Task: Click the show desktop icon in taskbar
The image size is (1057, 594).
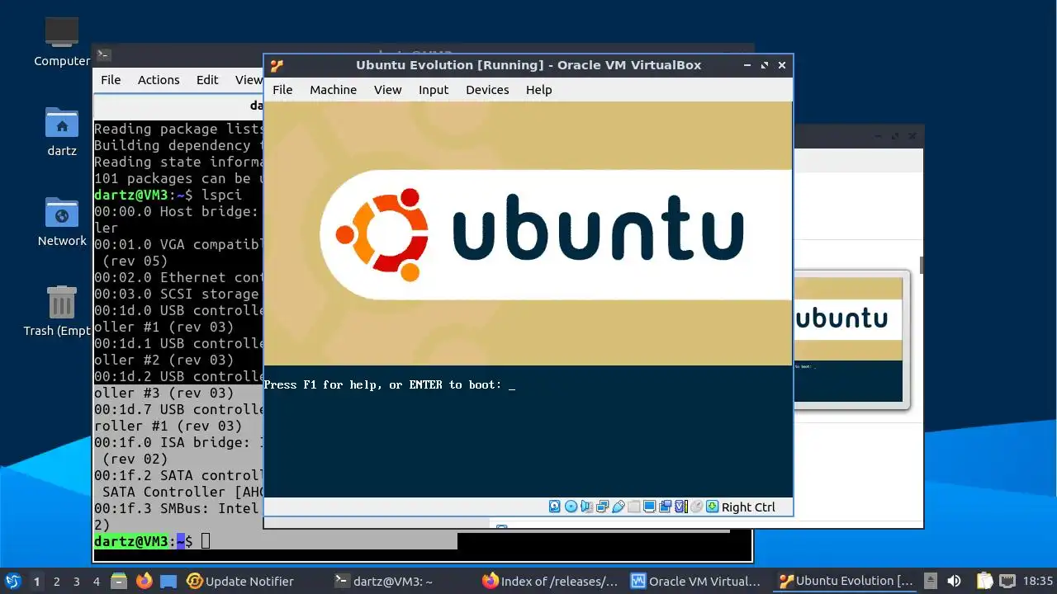Action: (168, 581)
